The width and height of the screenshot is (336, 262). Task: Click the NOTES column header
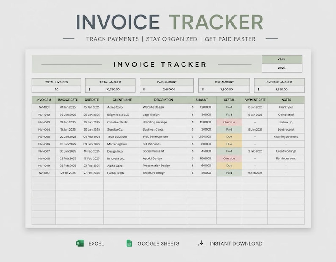pyautogui.click(x=286, y=100)
